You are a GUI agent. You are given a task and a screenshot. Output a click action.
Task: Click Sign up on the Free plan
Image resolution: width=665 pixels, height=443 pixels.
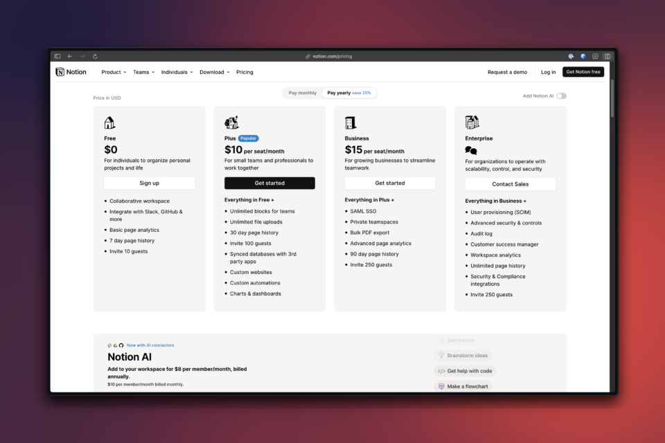pyautogui.click(x=150, y=183)
